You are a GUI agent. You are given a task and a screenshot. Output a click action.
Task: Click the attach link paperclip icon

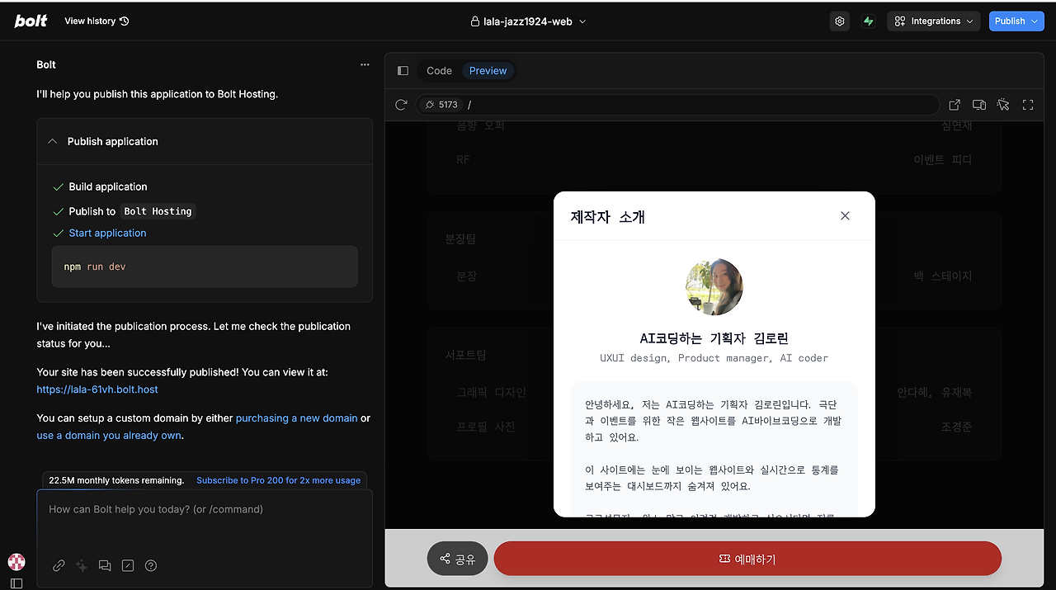[59, 565]
